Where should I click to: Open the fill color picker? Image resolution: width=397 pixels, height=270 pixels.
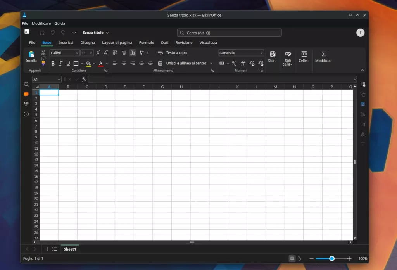(88, 63)
